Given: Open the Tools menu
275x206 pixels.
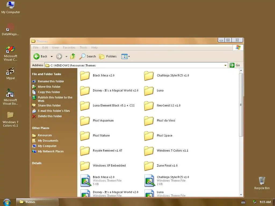Looking at the screenshot, I should (x=83, y=47).
